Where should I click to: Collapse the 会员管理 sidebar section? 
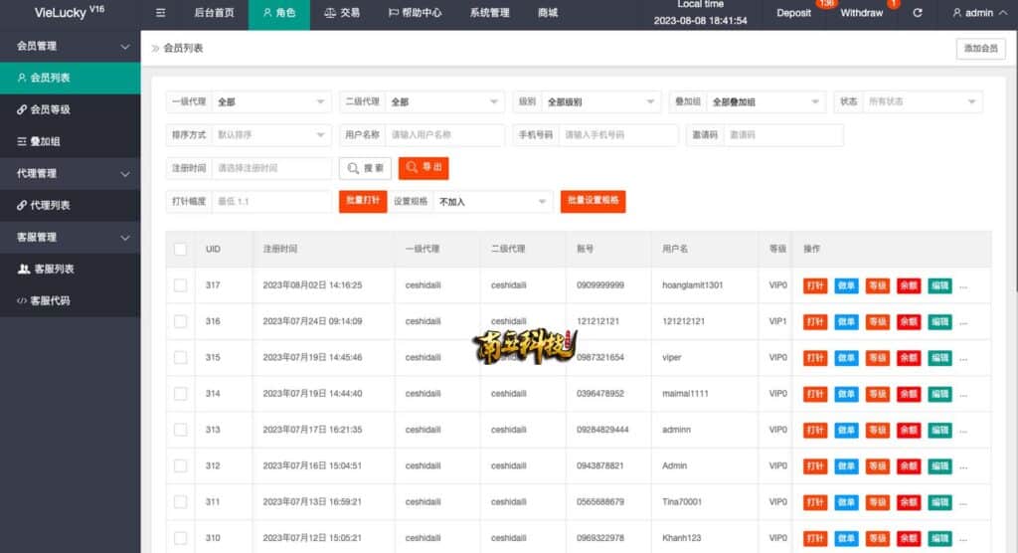pos(71,46)
